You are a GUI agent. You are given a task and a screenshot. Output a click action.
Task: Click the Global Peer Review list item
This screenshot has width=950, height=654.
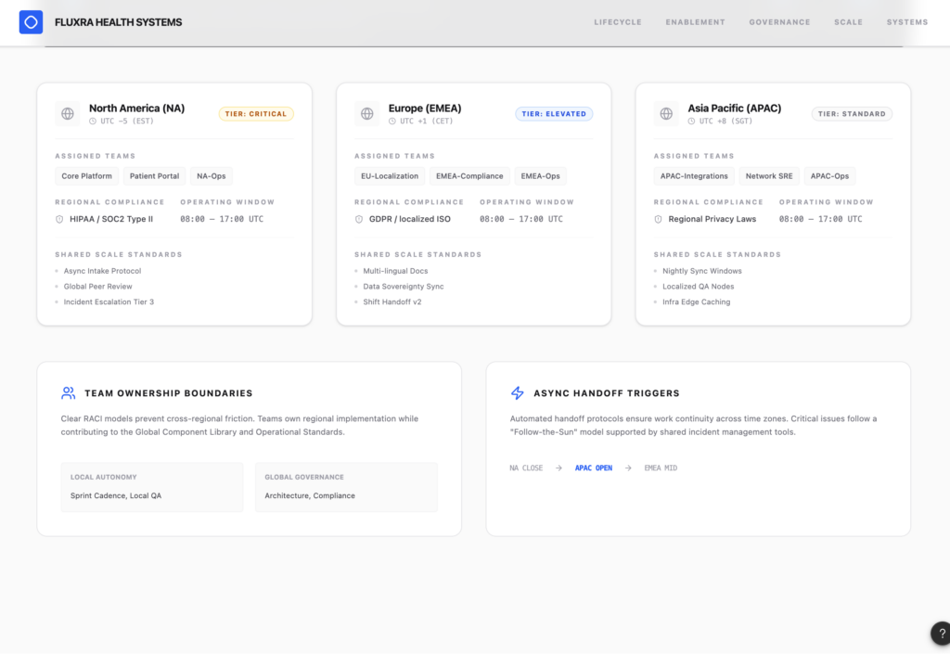tap(97, 287)
